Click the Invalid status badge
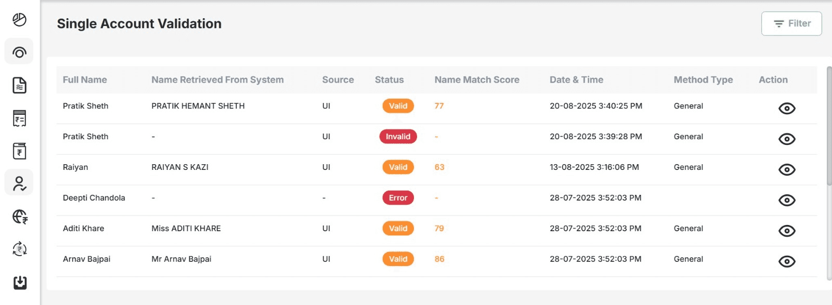832x305 pixels. click(x=398, y=137)
